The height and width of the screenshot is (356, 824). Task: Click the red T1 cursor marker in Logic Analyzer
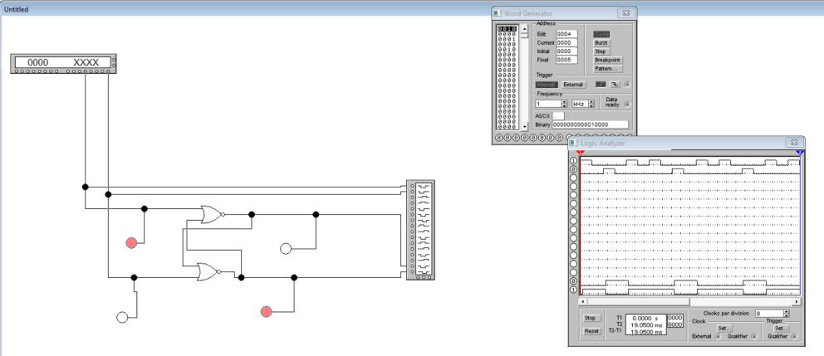point(580,152)
